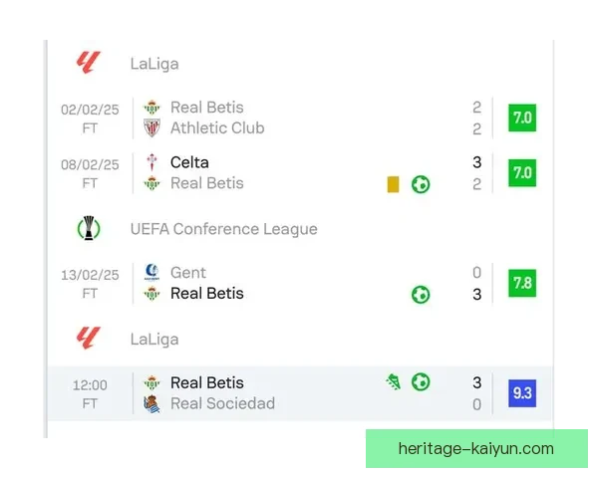Click the assist boot icon in Real Sociedad match

pyautogui.click(x=394, y=381)
